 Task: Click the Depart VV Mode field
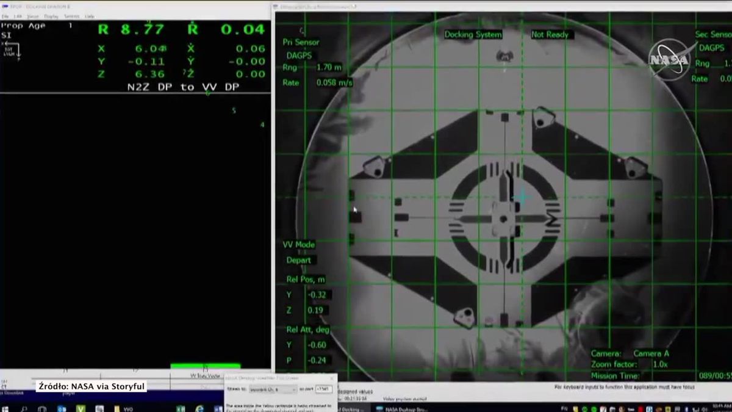pyautogui.click(x=299, y=260)
